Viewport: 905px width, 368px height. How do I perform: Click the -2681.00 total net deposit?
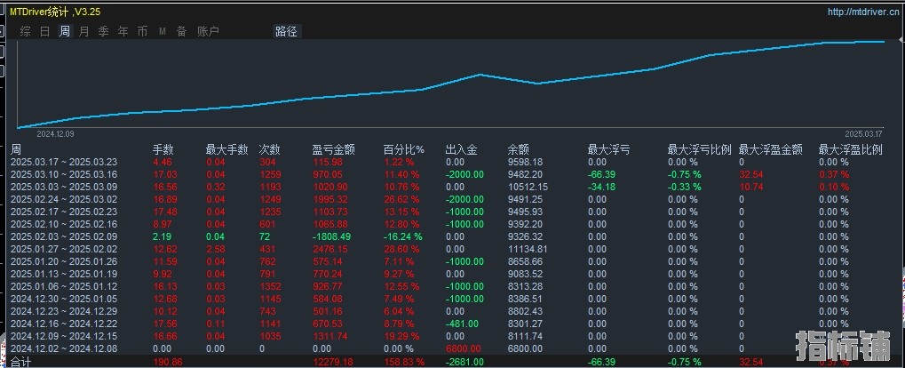(x=465, y=363)
